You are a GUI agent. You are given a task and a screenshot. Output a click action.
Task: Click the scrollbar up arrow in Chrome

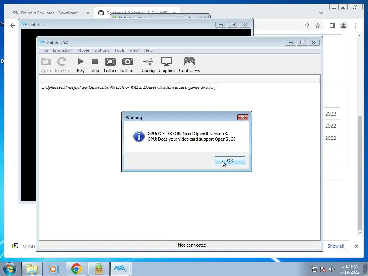[x=360, y=36]
